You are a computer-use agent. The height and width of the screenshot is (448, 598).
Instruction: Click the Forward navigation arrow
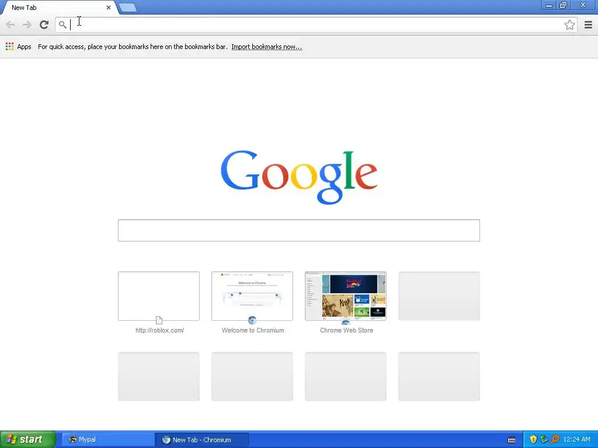pyautogui.click(x=27, y=24)
